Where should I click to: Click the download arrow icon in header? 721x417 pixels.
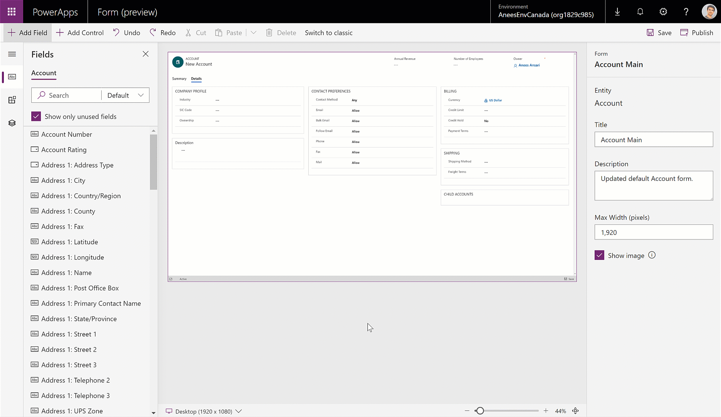[617, 12]
